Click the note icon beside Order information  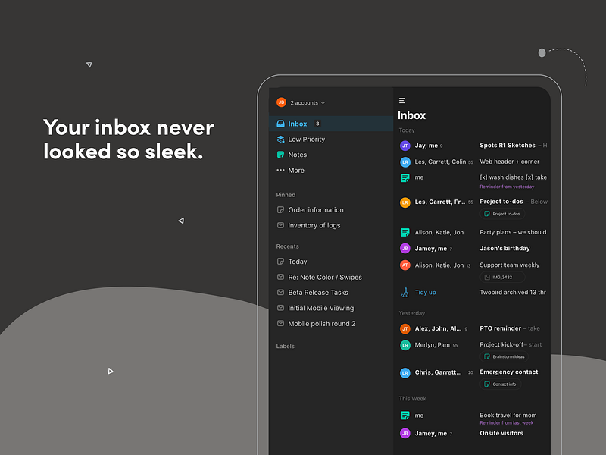pyautogui.click(x=280, y=210)
